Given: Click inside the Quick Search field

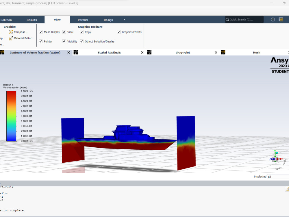Looking at the screenshot, I should coord(244,19).
